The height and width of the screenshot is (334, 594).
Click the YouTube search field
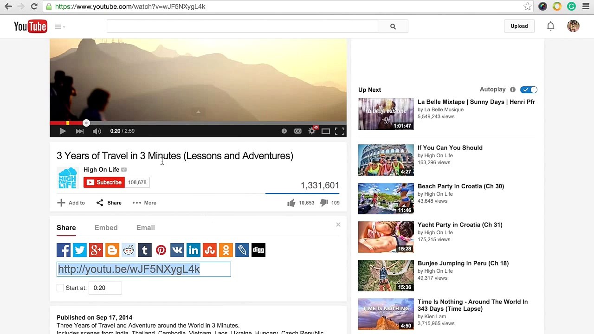pyautogui.click(x=242, y=27)
